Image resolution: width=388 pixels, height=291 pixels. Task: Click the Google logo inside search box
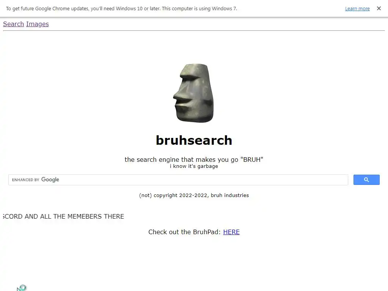[50, 180]
